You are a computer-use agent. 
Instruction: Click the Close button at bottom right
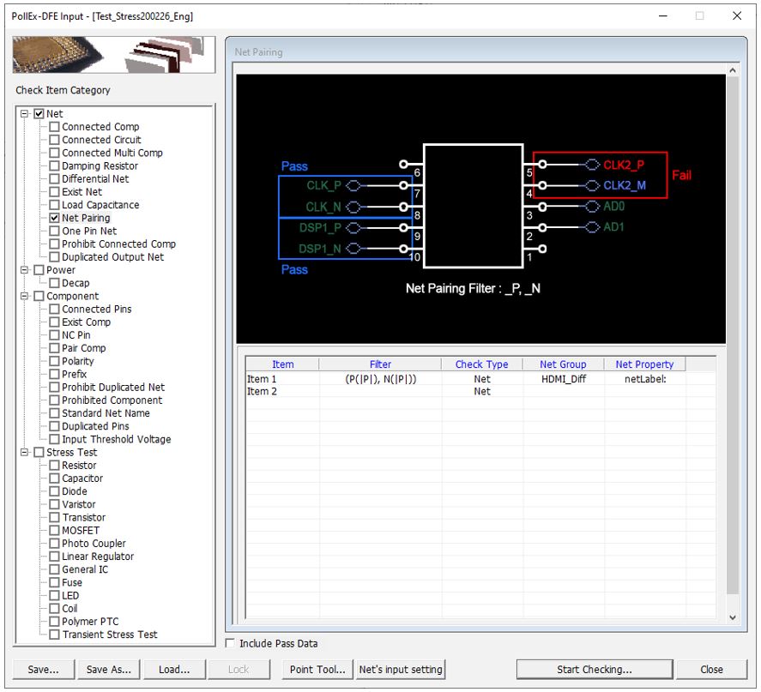pos(710,670)
